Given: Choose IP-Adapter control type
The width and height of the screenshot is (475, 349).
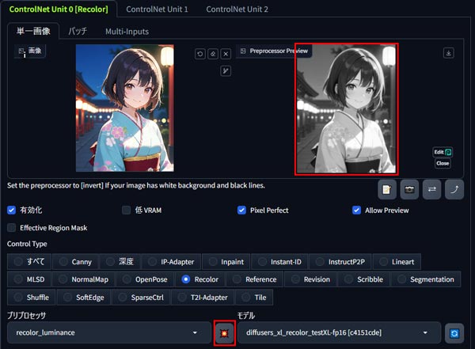Looking at the screenshot, I should pos(171,261).
